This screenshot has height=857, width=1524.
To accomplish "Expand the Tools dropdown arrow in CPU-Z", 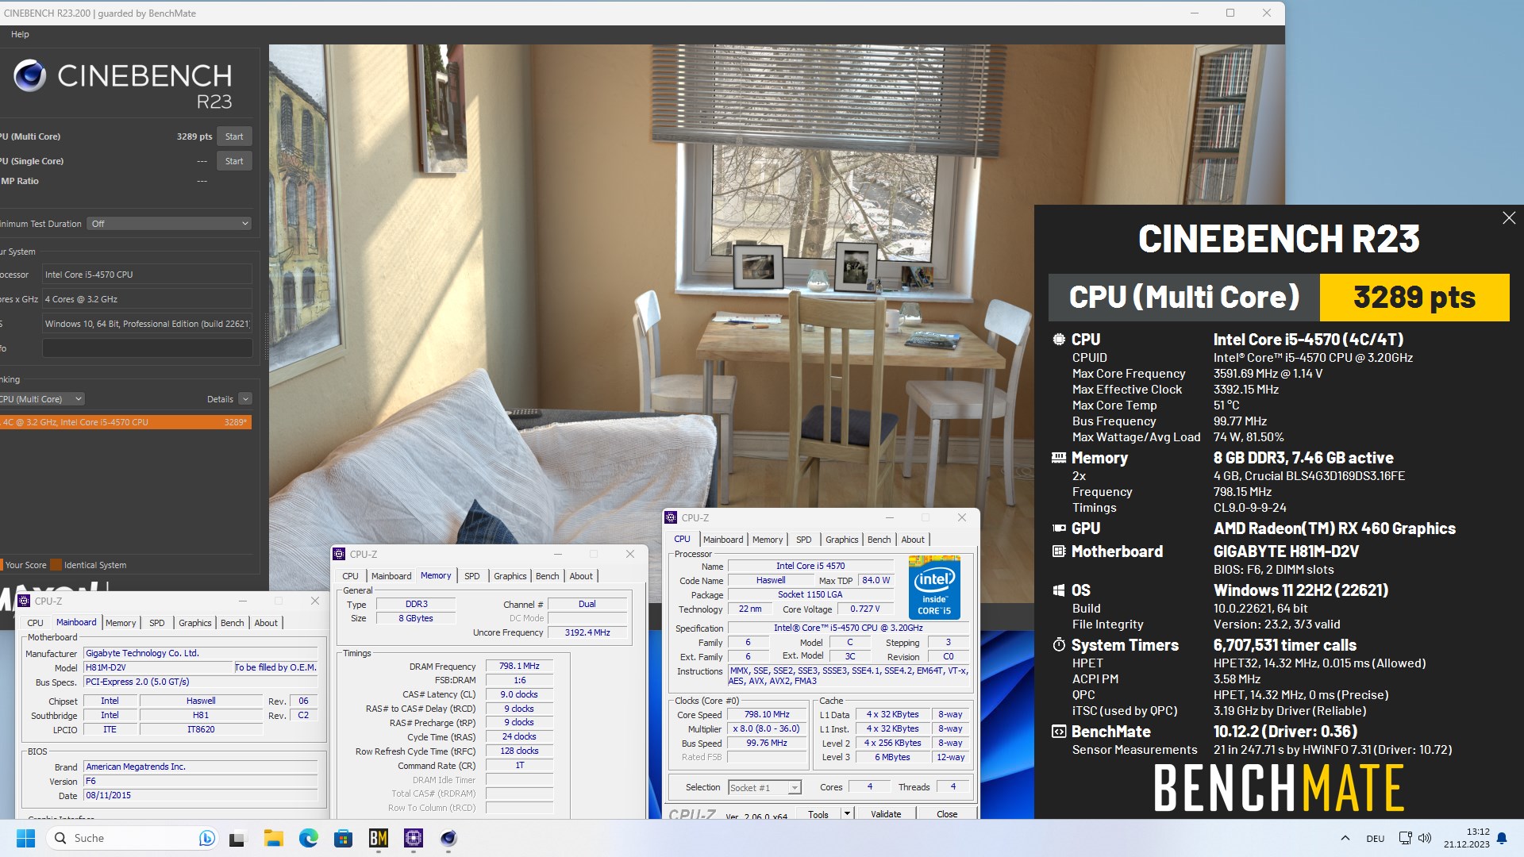I will pos(847,814).
